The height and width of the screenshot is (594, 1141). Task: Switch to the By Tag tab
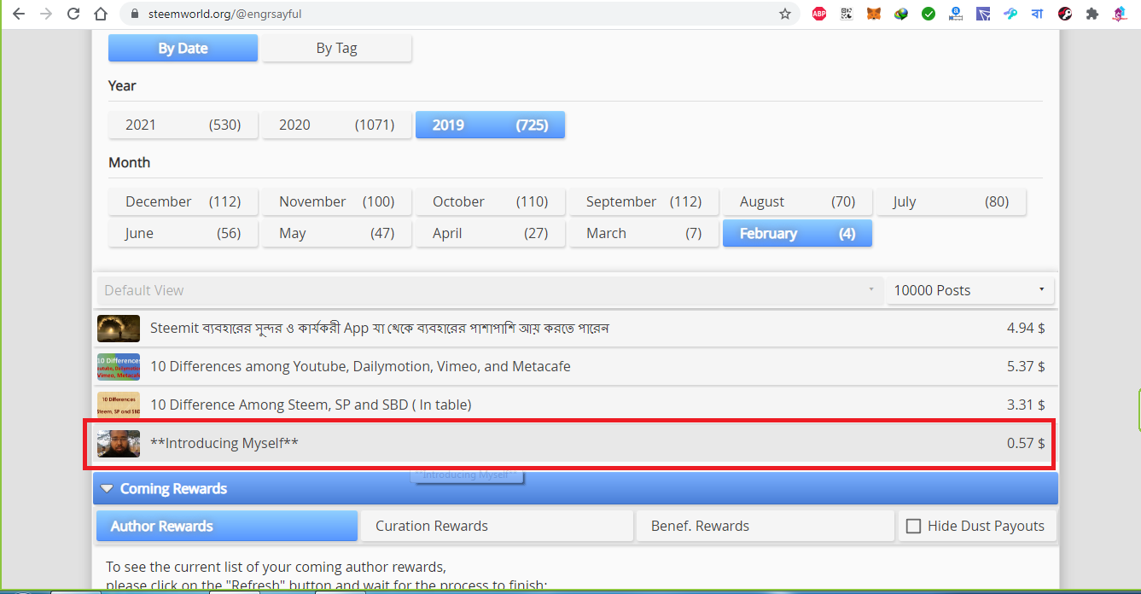point(336,48)
